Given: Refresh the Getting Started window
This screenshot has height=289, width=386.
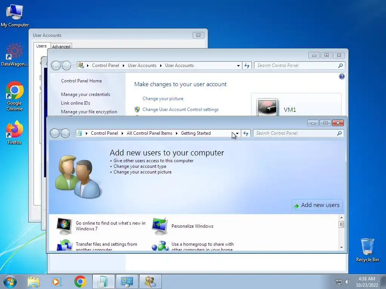Looking at the screenshot, I should coord(246,133).
